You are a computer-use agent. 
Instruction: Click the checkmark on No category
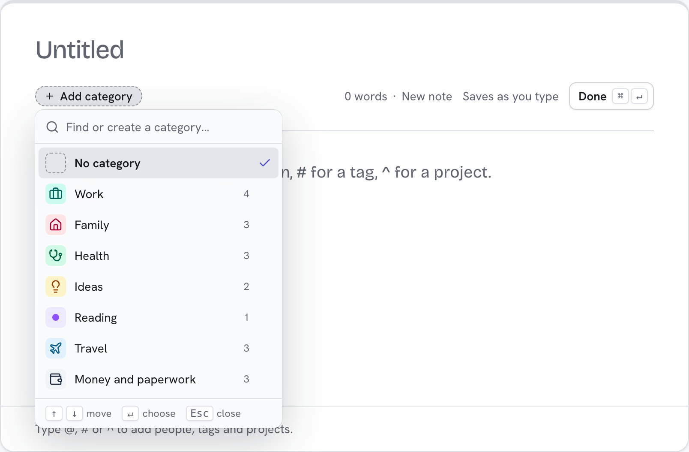tap(265, 163)
